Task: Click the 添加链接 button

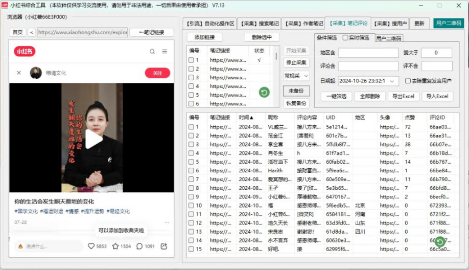Action: 204,37
